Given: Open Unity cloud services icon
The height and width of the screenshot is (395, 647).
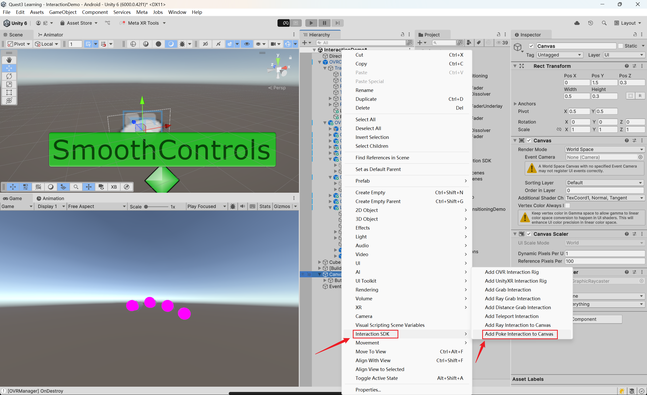Looking at the screenshot, I should [577, 23].
